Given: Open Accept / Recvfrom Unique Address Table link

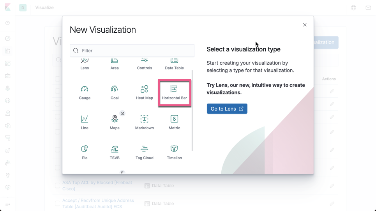Looking at the screenshot, I should (x=98, y=204).
